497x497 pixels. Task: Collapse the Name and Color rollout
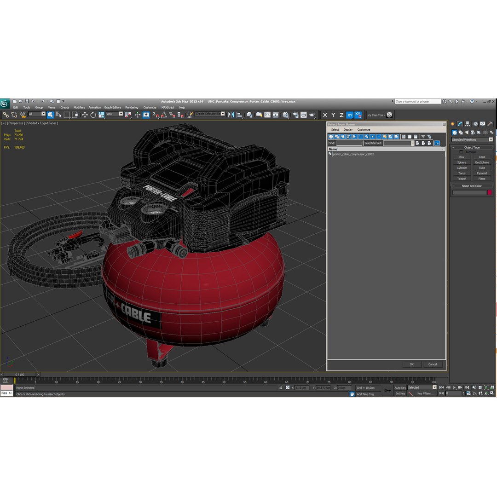tap(472, 186)
